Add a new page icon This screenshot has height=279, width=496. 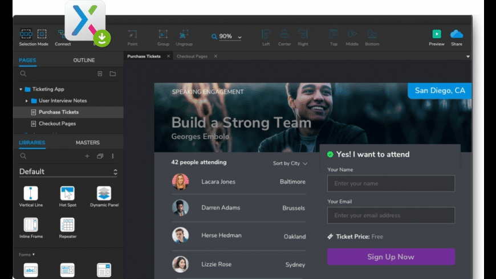(x=100, y=73)
